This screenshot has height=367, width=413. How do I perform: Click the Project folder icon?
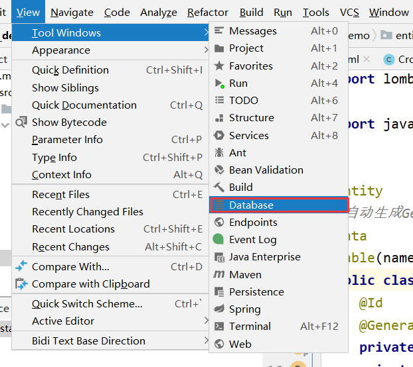(x=219, y=48)
